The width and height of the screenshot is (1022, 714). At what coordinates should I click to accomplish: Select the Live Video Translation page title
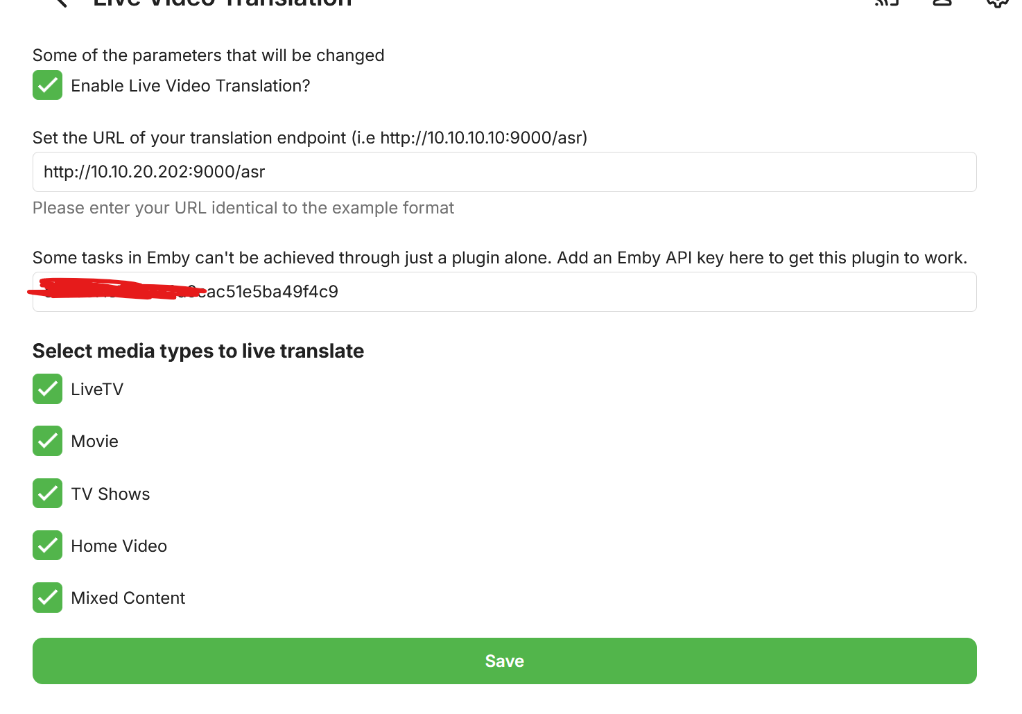pyautogui.click(x=223, y=3)
